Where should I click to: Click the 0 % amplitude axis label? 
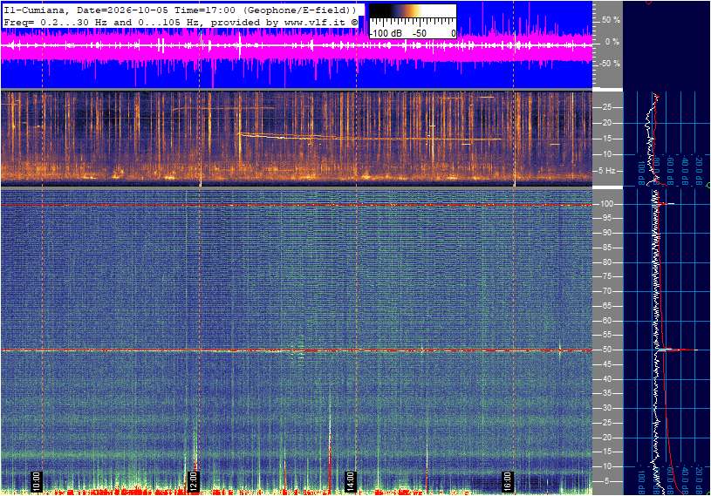(612, 42)
